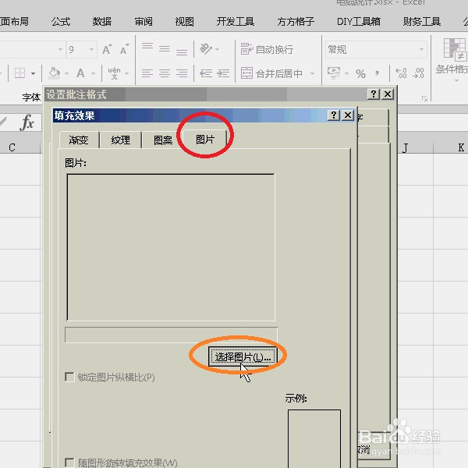The image size is (468, 468).
Task: Open the 审阅 ribbon tab
Action: click(x=144, y=22)
